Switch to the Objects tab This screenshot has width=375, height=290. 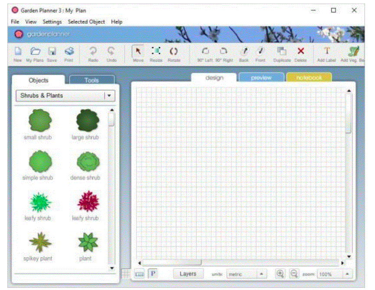click(38, 80)
